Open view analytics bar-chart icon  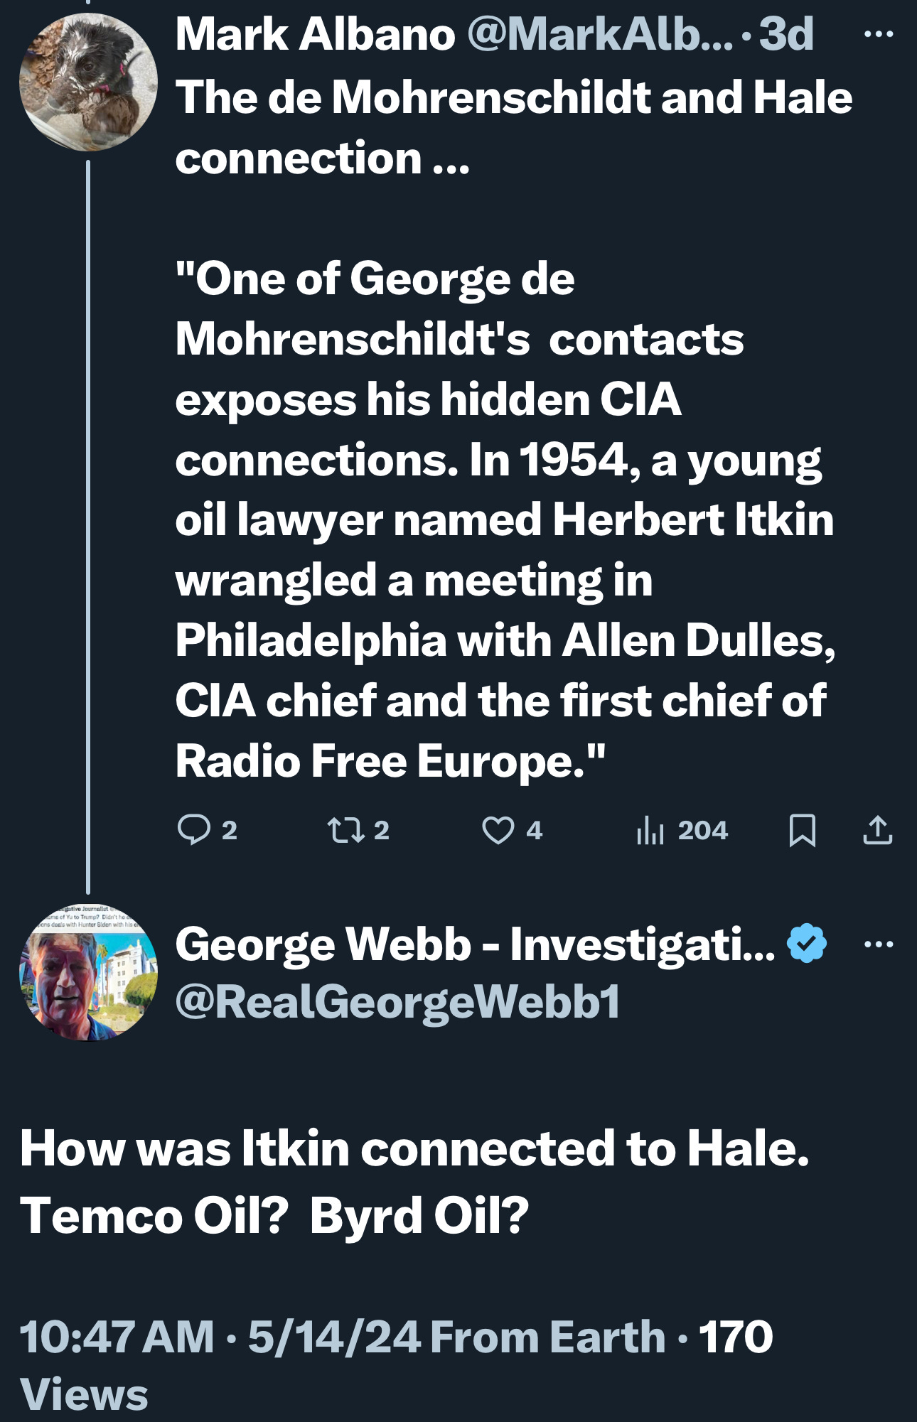coord(650,830)
